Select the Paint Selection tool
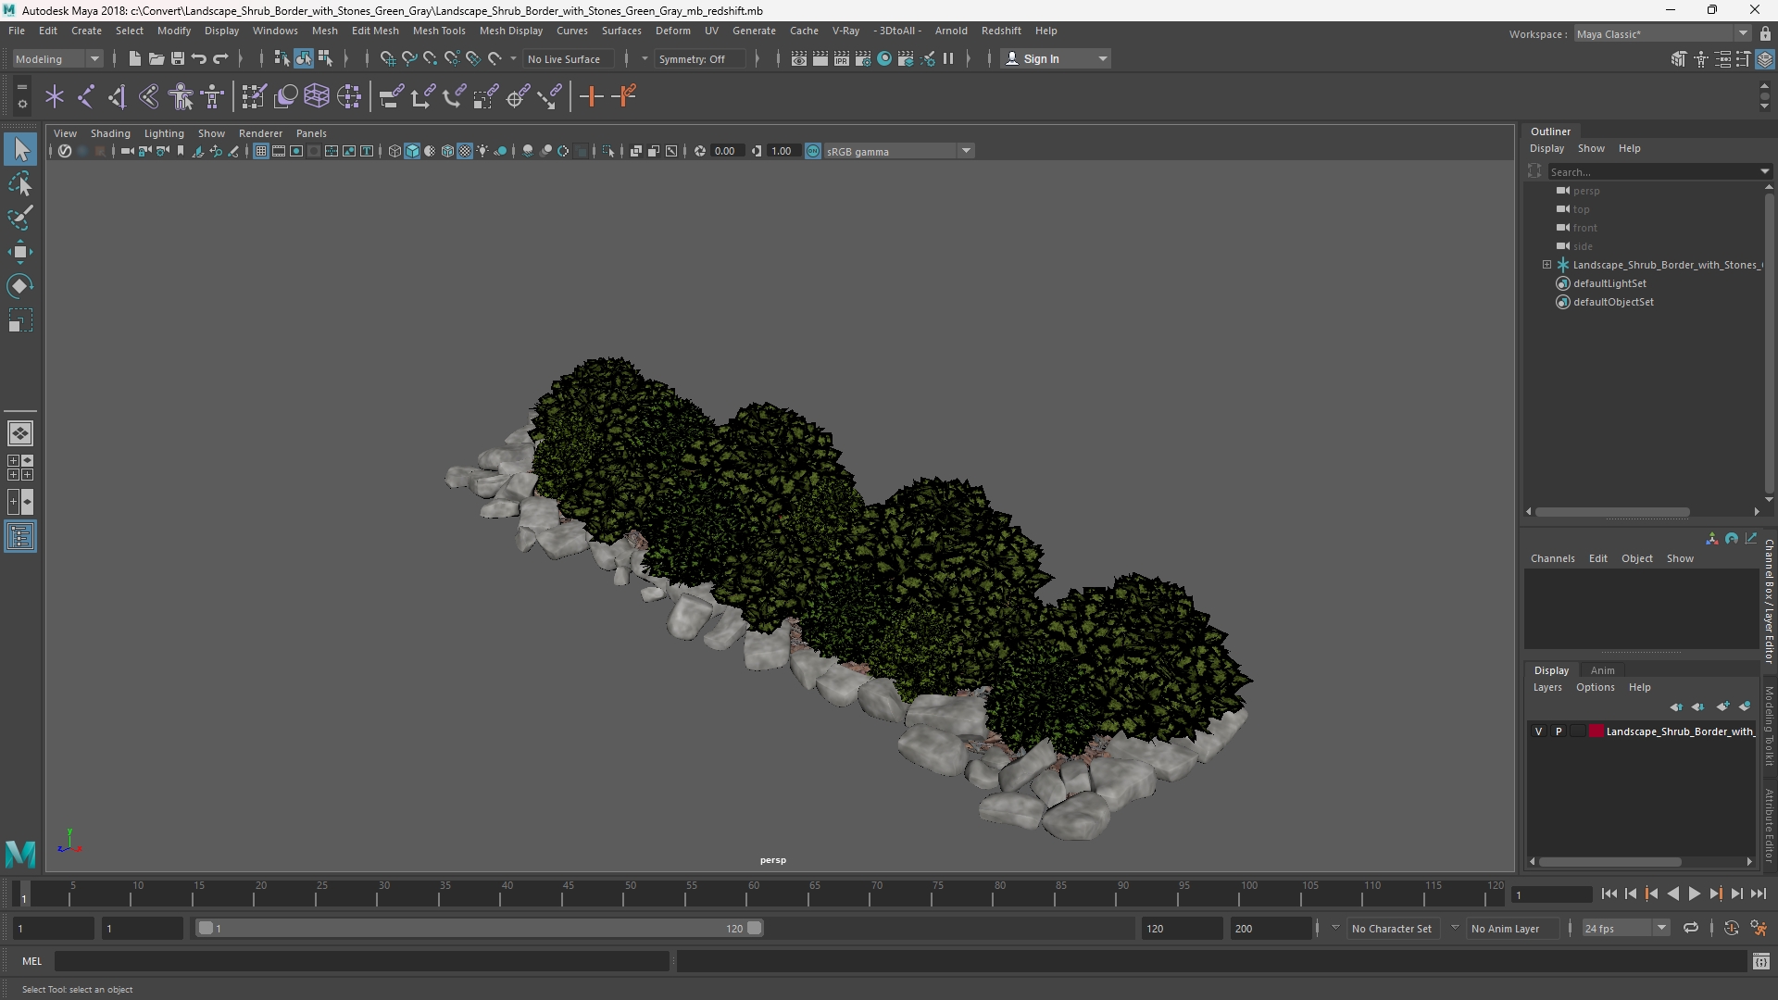 pyautogui.click(x=20, y=218)
